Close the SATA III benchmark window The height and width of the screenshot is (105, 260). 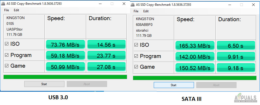[x=253, y=5]
